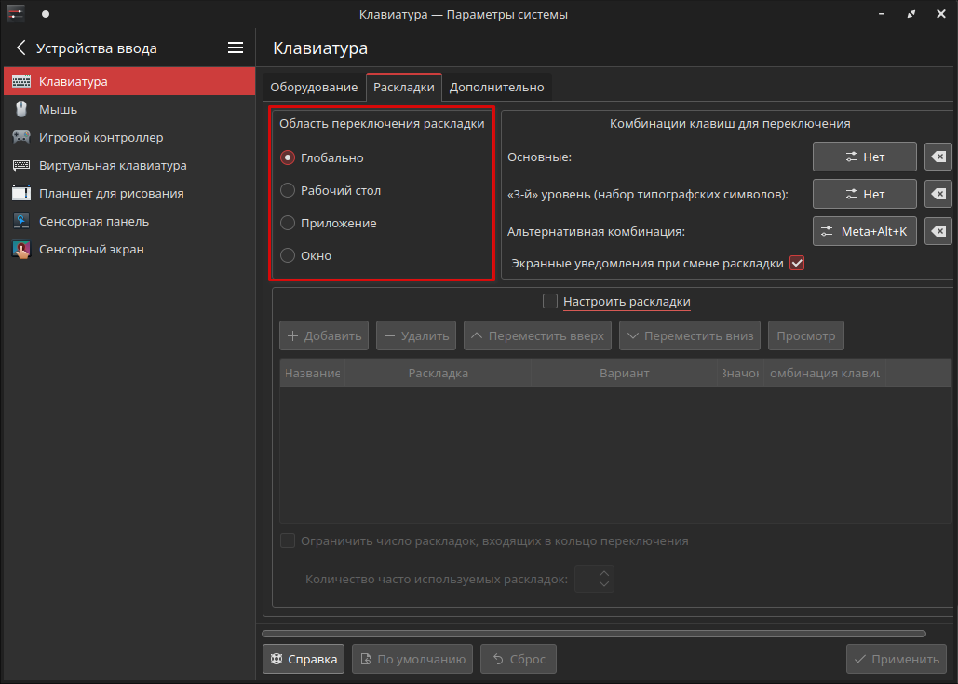Clear the 3-й уровень shortcut
Screen dimensions: 958x684
[x=938, y=194]
